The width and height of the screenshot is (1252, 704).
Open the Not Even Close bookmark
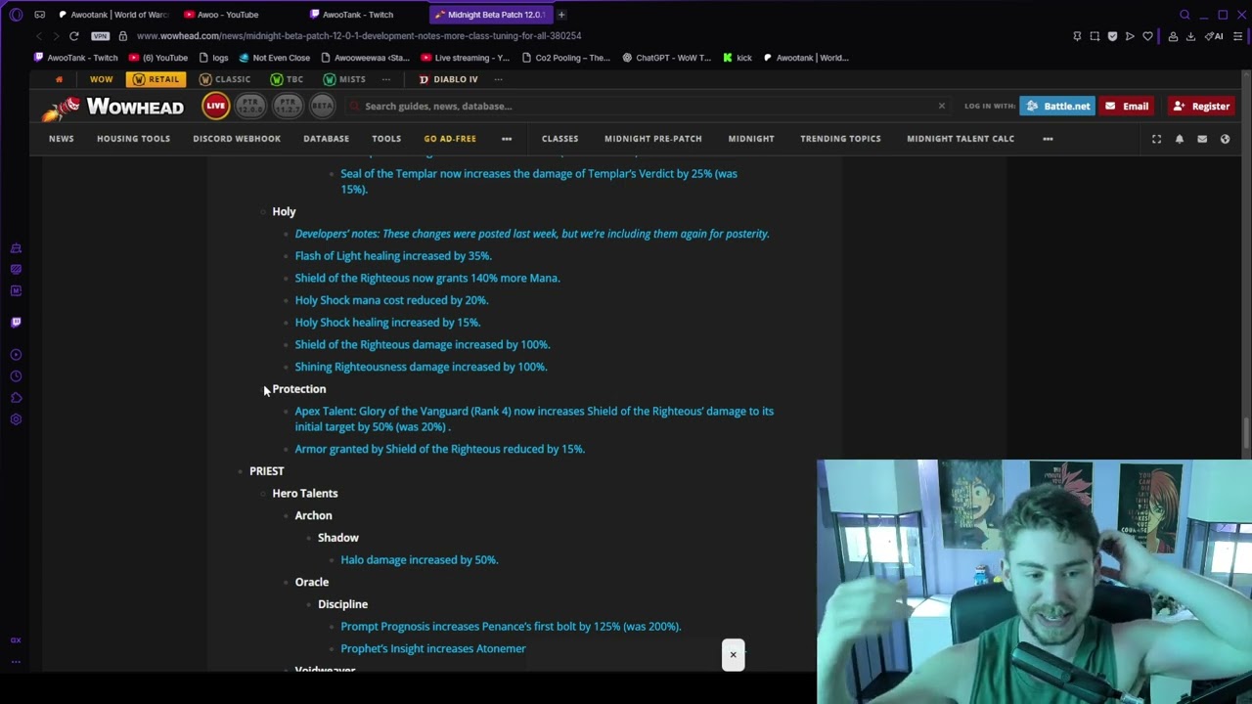(x=274, y=58)
